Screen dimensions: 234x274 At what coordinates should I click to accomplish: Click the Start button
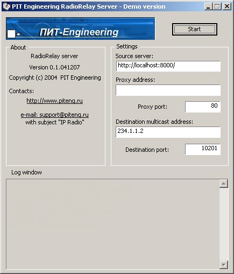195,29
